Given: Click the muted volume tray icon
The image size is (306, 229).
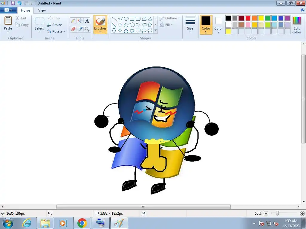Looking at the screenshot, I should click(276, 223).
